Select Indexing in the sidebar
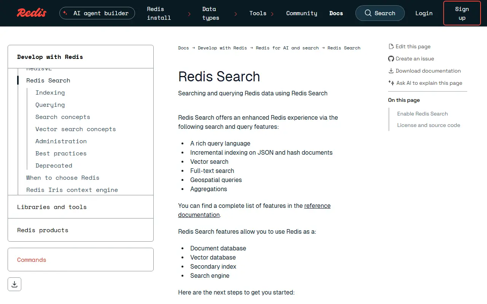The height and width of the screenshot is (304, 487). tap(50, 93)
